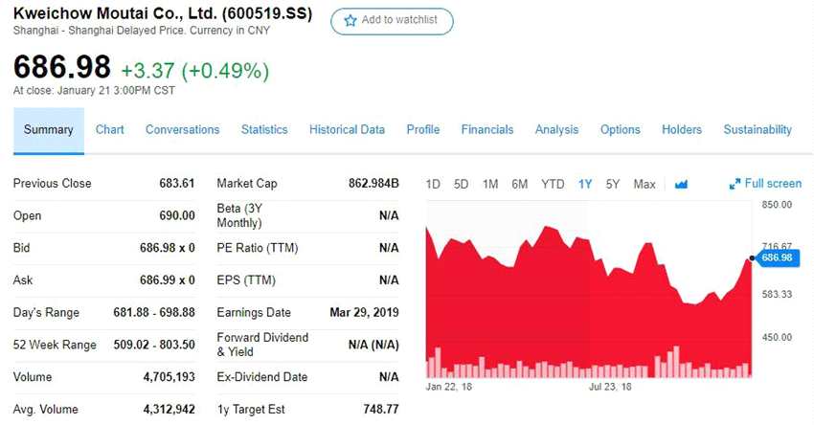Open the chart type icon
Image resolution: width=814 pixels, height=425 pixels.
pos(682,184)
